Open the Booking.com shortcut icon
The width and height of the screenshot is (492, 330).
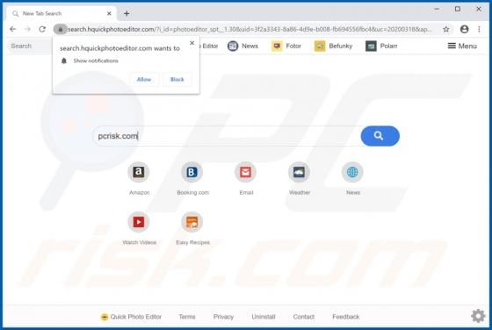click(x=192, y=172)
